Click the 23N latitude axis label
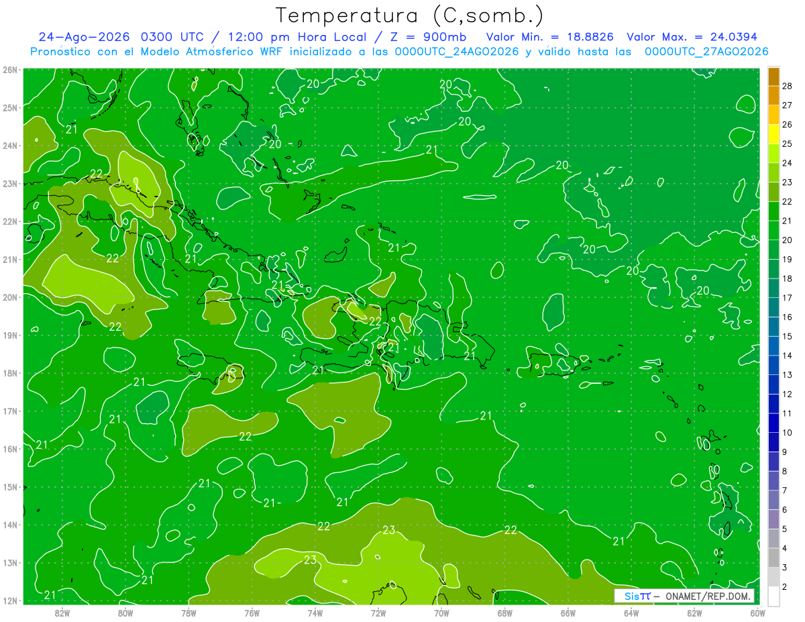This screenshot has width=805, height=622. pyautogui.click(x=10, y=183)
